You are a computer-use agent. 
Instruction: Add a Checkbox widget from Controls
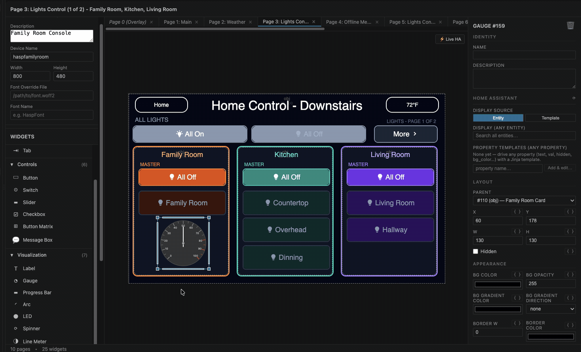tap(34, 214)
